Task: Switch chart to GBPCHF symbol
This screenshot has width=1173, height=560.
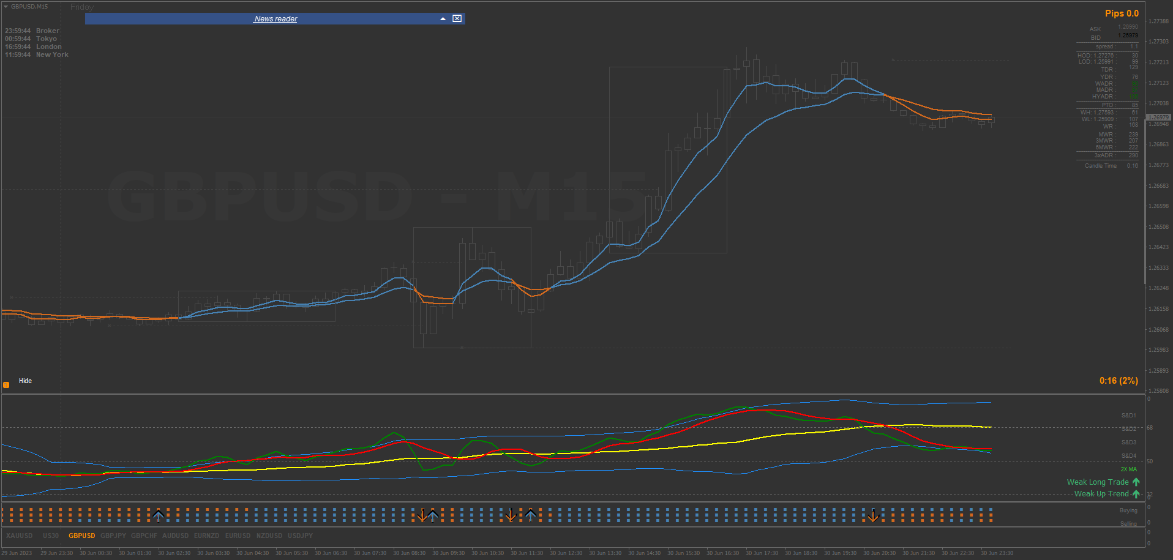Action: coord(144,536)
